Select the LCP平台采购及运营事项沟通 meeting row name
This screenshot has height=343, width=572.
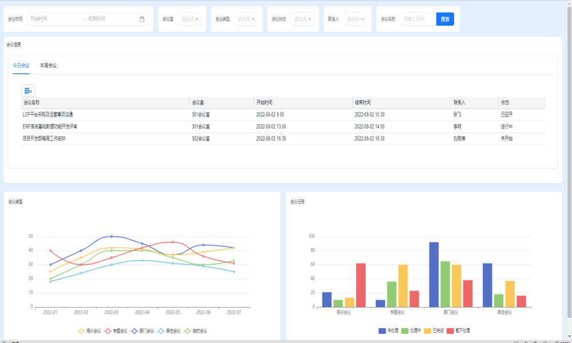pos(48,114)
